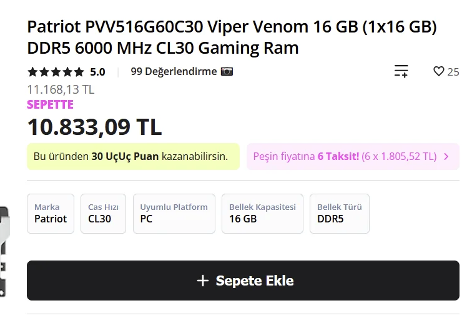The image size is (472, 318).
Task: Expand installment options with chevron arrow
Action: pos(446,156)
